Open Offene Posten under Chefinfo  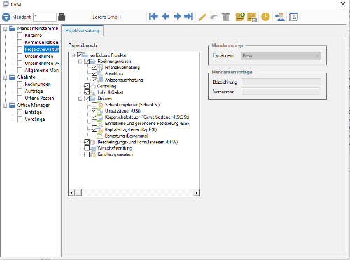click(x=39, y=99)
